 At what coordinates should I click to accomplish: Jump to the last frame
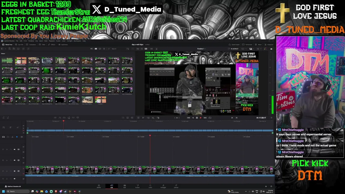pyautogui.click(x=205, y=118)
